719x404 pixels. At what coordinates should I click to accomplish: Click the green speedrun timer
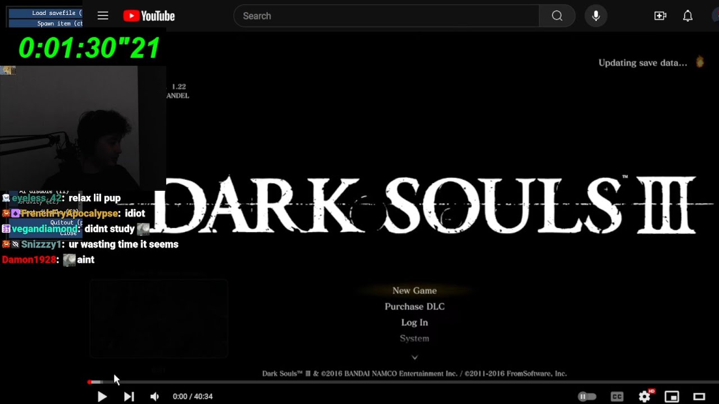pos(89,48)
